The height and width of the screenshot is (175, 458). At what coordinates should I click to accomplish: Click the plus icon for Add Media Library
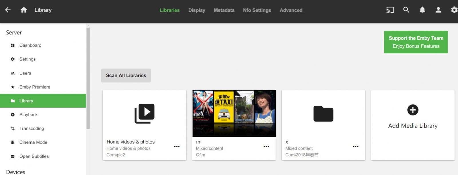[x=413, y=110]
